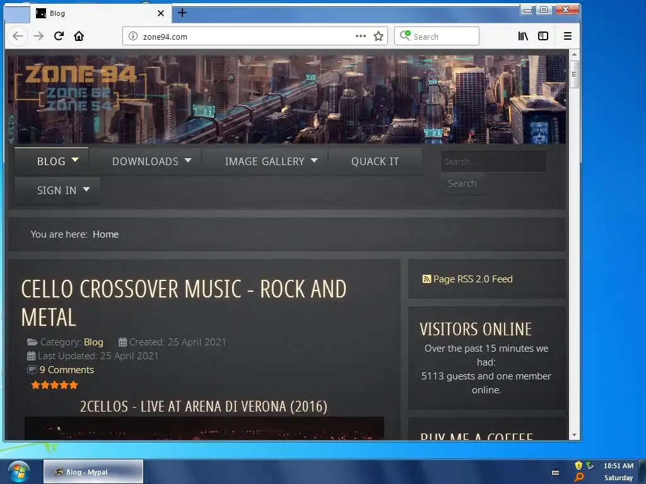Open the 9 Comments link
Screen dimensions: 646x484
67,369
